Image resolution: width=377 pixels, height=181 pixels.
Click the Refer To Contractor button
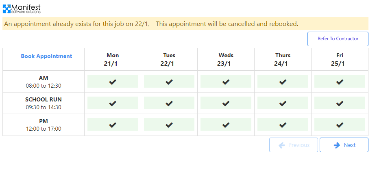pos(338,39)
